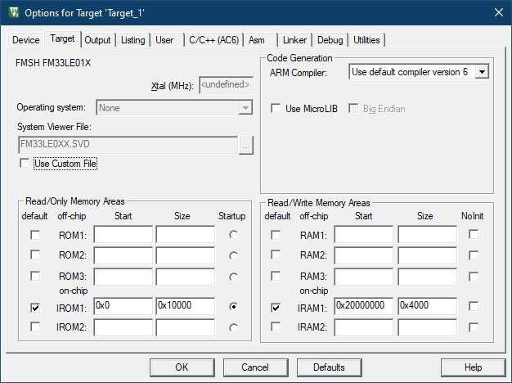The width and height of the screenshot is (512, 383).
Task: Enable the Use MicroLIB checkbox
Action: pos(276,108)
